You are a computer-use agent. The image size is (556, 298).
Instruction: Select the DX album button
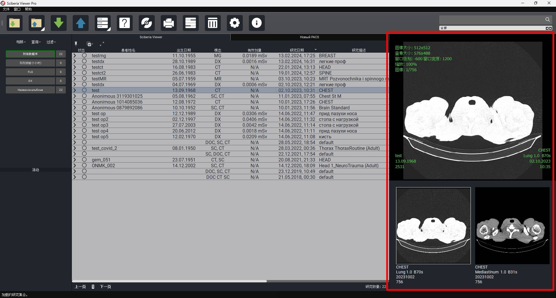point(30,81)
